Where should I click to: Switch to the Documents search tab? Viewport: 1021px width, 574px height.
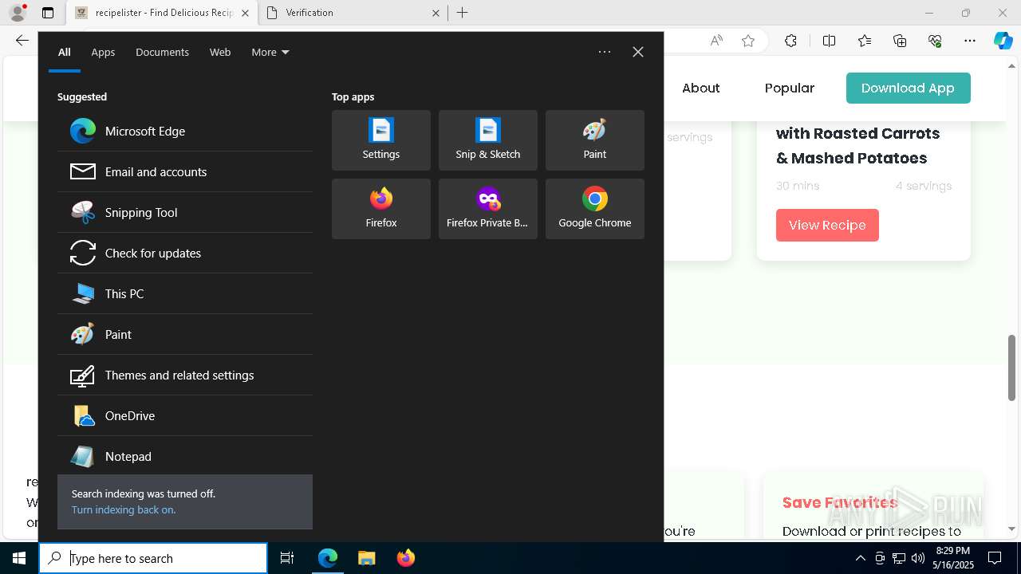coord(162,52)
